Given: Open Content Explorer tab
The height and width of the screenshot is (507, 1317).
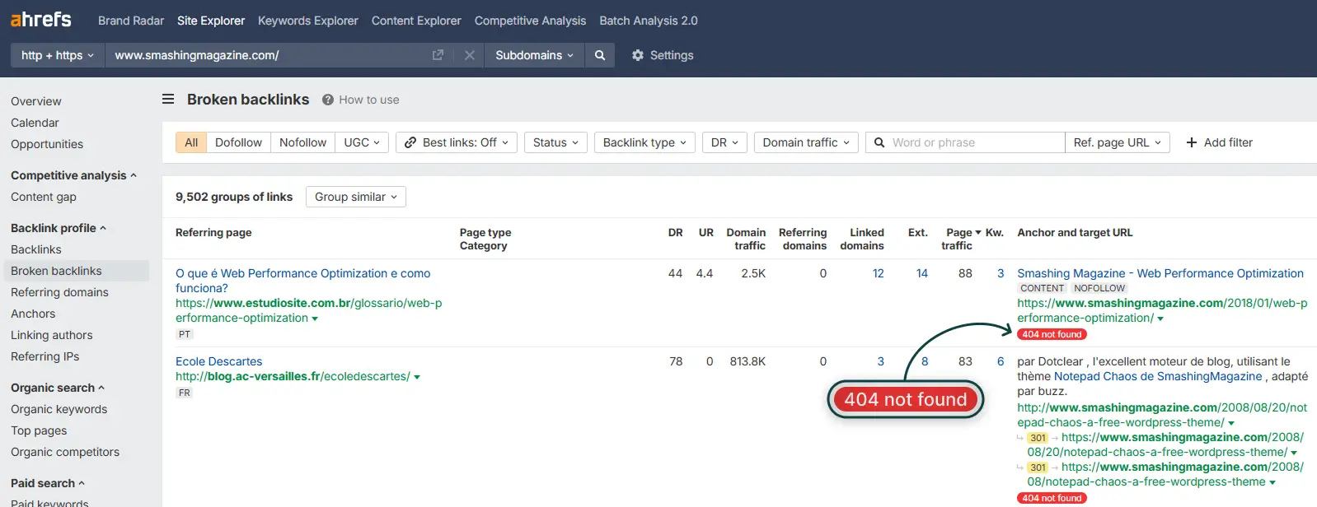Looking at the screenshot, I should click(x=416, y=21).
